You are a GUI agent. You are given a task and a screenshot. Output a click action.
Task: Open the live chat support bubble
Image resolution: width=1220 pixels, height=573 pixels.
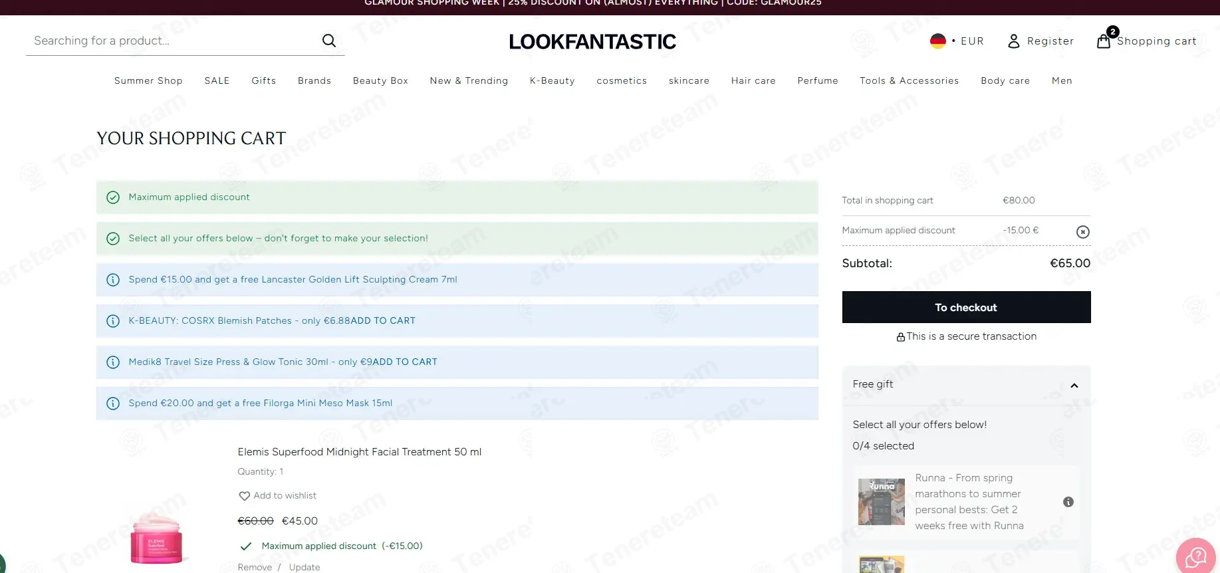[x=1195, y=556]
